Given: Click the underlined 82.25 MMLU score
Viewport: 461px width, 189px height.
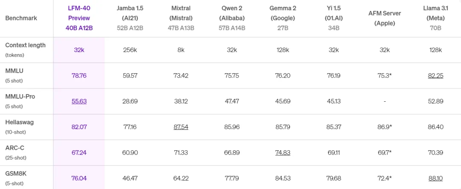Looking at the screenshot, I should [435, 75].
